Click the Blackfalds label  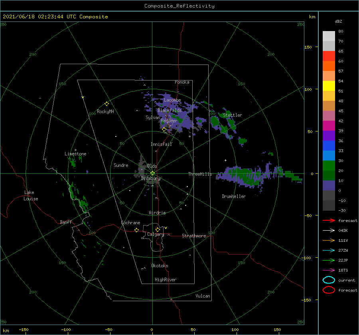[170, 110]
